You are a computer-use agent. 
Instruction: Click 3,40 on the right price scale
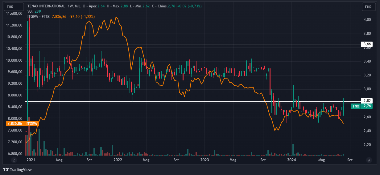367,61
